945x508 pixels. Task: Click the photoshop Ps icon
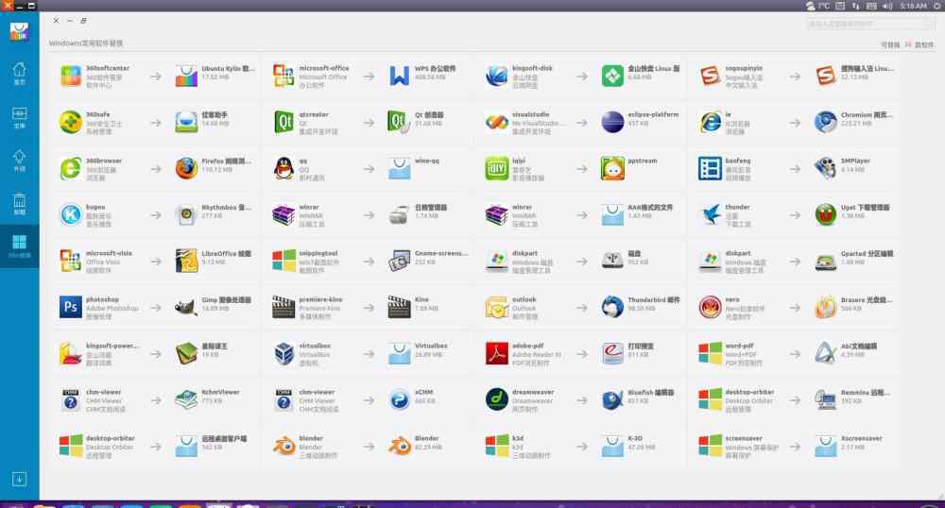tap(71, 308)
